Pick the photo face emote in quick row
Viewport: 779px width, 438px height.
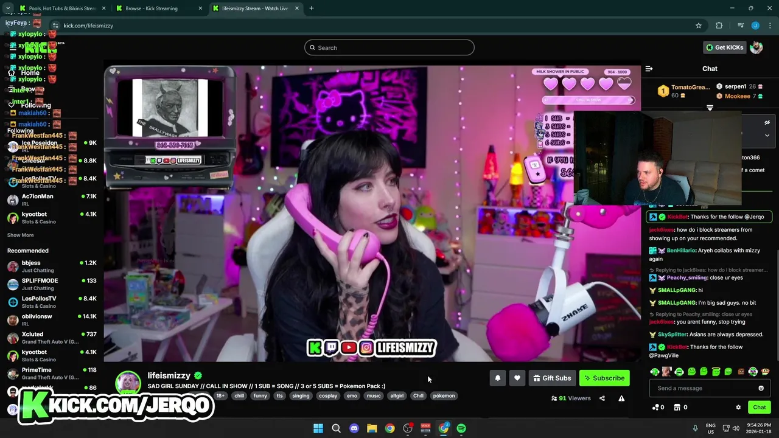click(x=667, y=372)
